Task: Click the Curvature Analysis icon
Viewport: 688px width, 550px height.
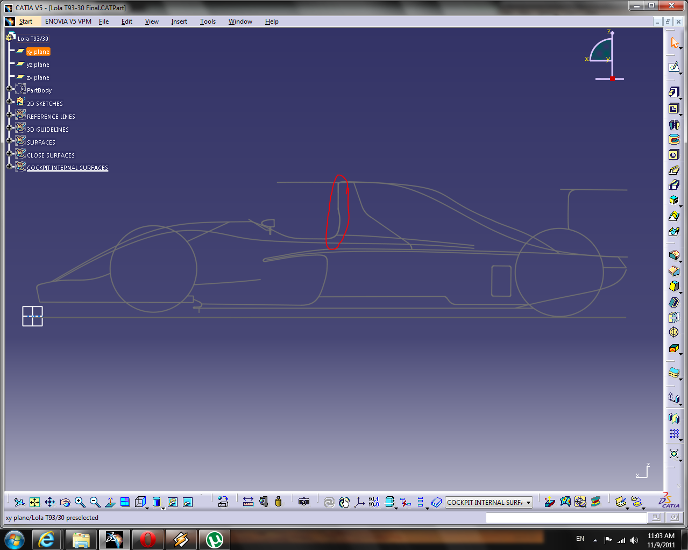Action: click(x=565, y=502)
